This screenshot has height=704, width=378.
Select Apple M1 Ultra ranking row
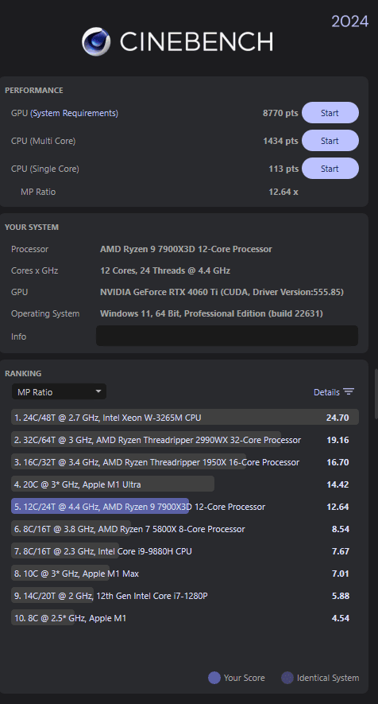click(185, 484)
